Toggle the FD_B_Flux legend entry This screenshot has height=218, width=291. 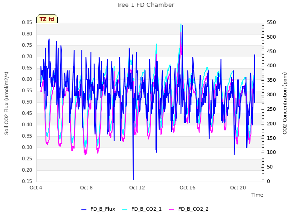(x=98, y=209)
